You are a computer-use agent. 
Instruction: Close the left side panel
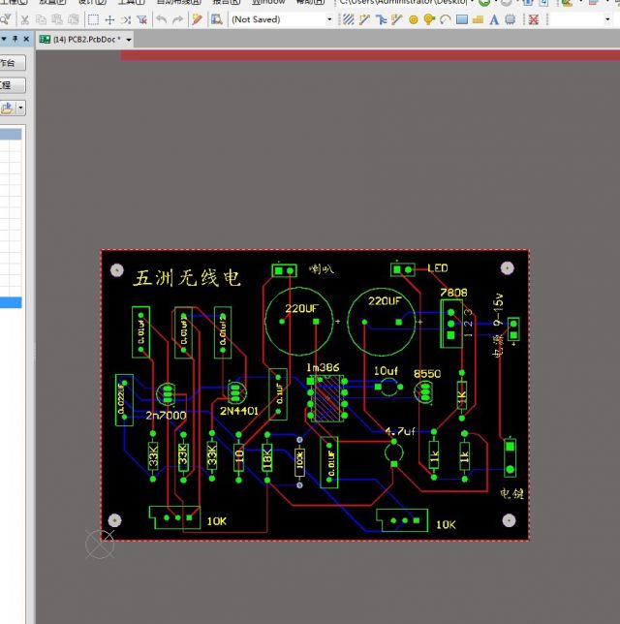[26, 39]
